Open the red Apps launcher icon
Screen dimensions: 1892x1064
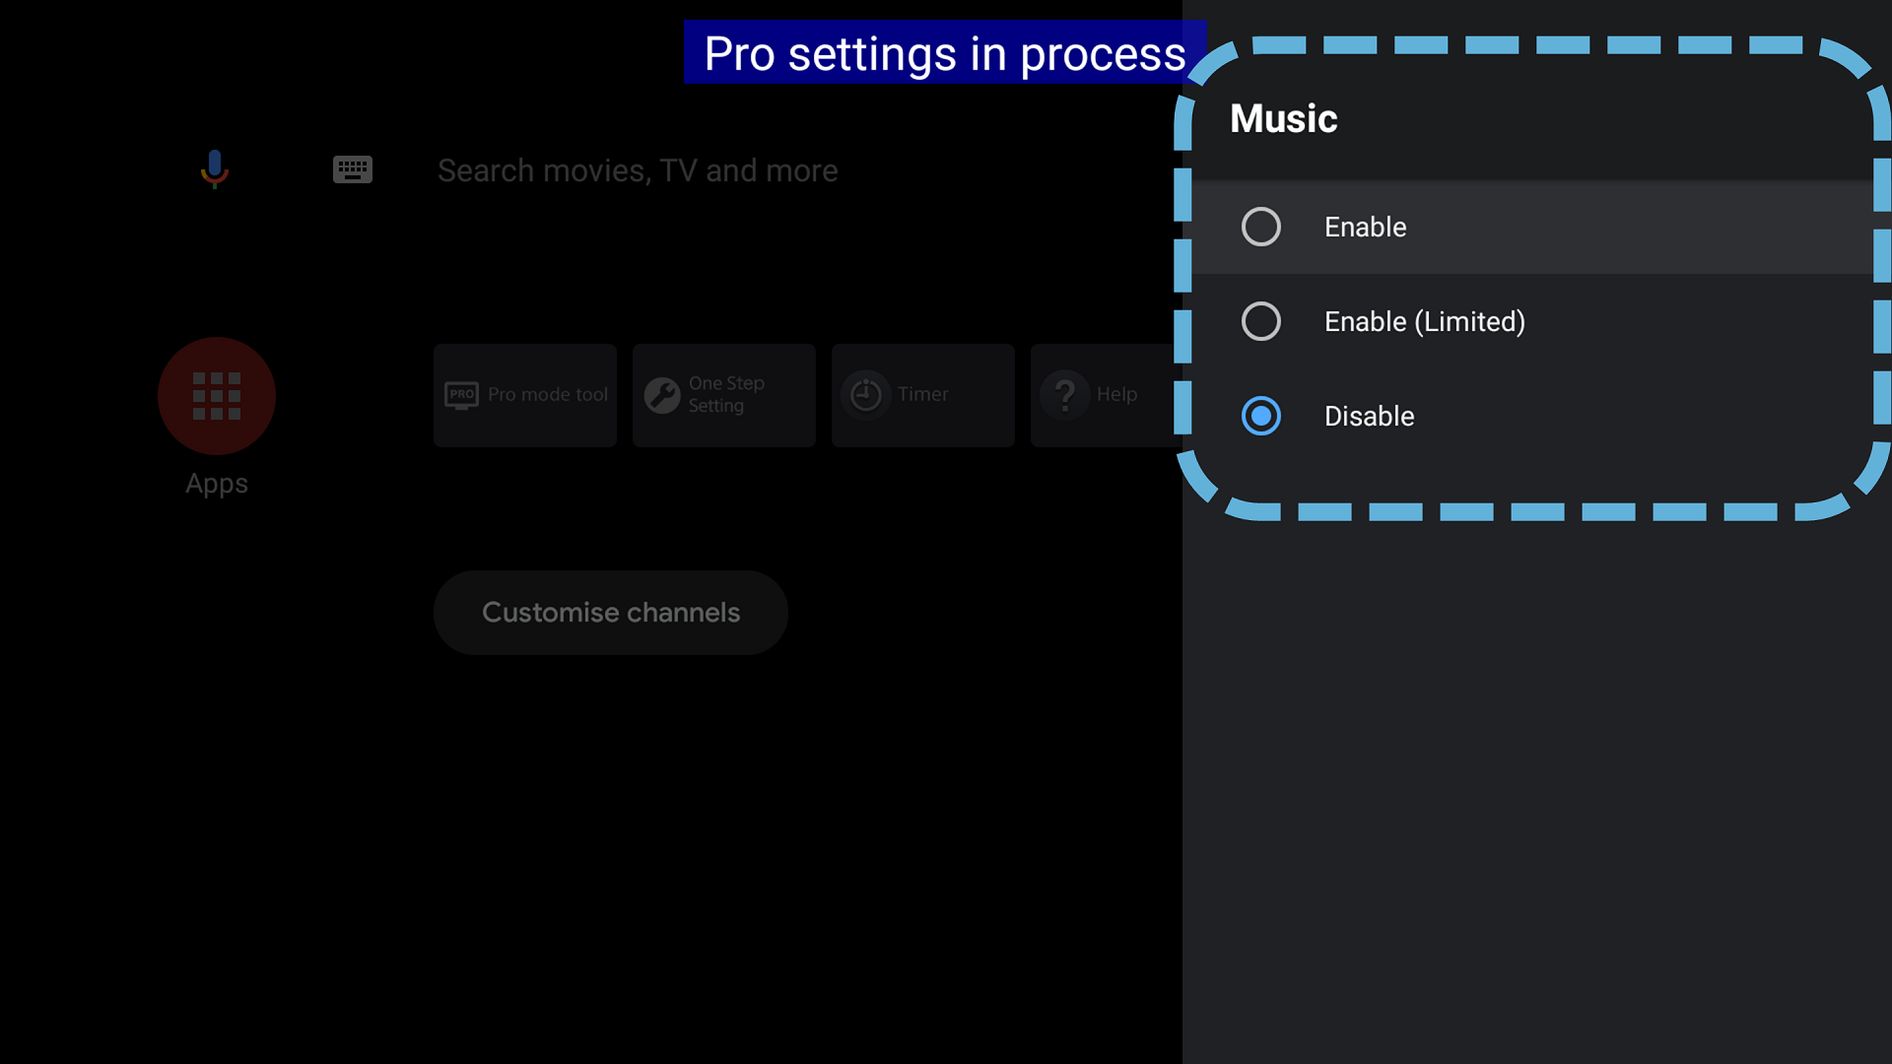point(217,396)
